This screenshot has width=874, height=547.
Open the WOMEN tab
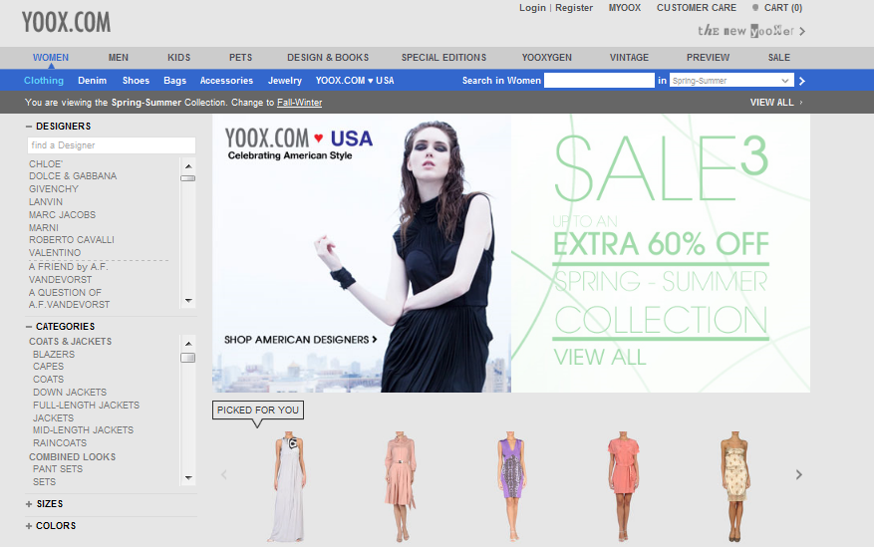pos(51,58)
